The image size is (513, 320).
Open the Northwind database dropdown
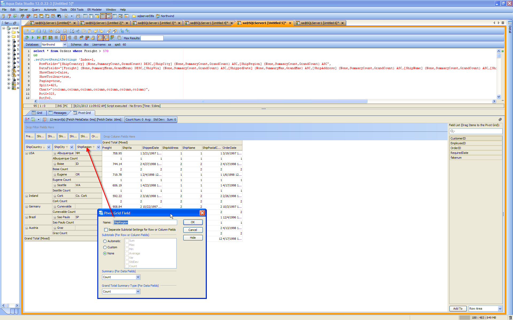pyautogui.click(x=65, y=45)
